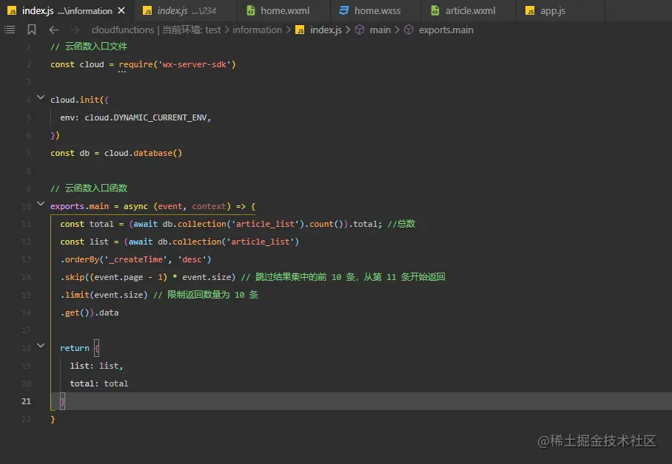Click the outline list icon in toolbar
The width and height of the screenshot is (672, 464).
[x=10, y=30]
